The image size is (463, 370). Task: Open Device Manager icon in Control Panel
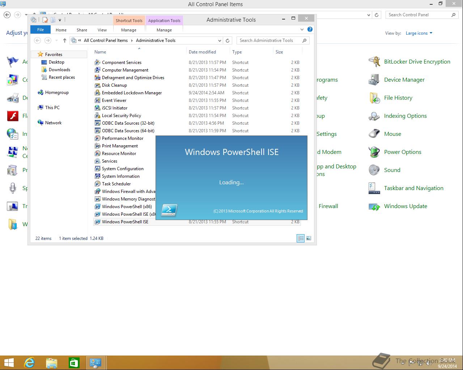coord(374,80)
